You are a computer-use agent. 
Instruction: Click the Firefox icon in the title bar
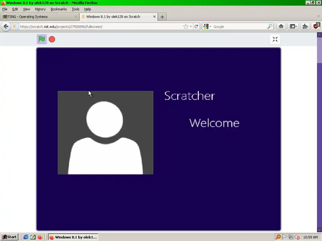click(3, 3)
